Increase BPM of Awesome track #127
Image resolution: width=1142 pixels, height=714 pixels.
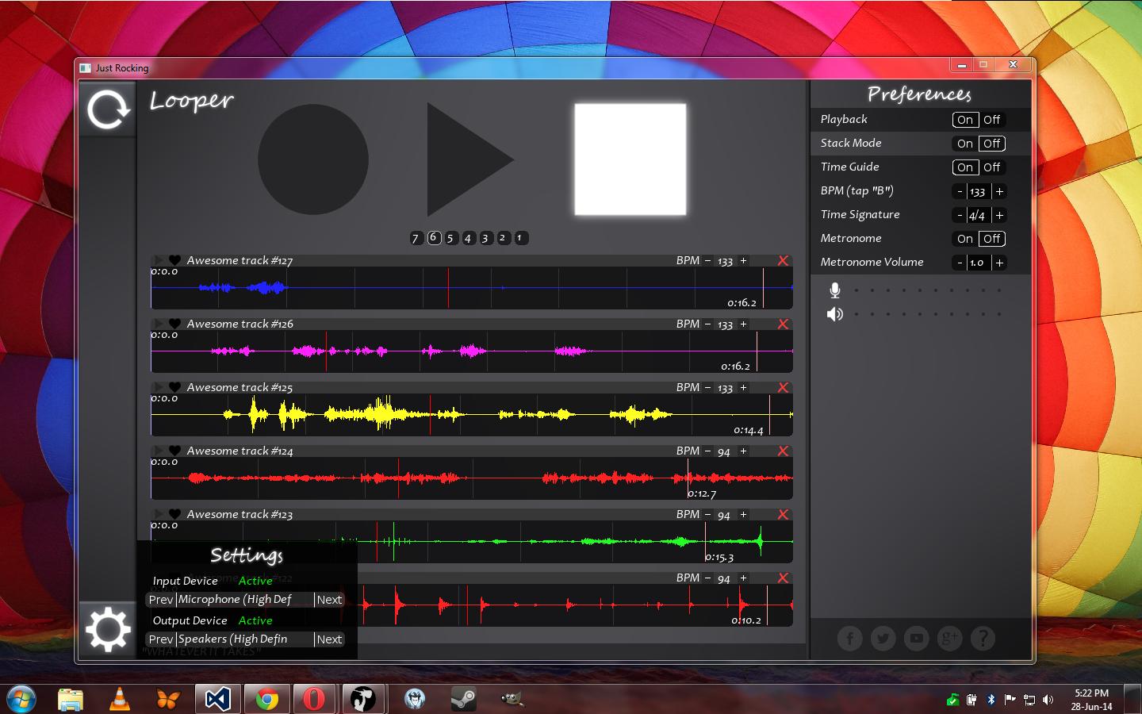(x=743, y=260)
